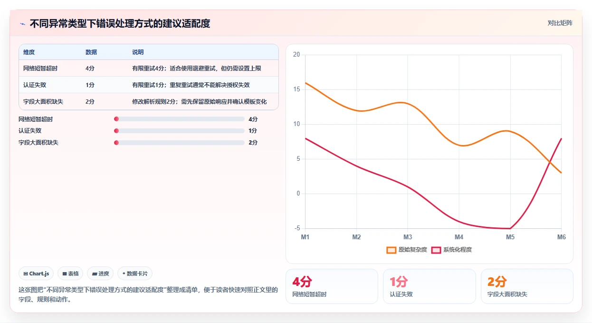Click the M3 x-axis label
This screenshot has height=323, width=592.
point(408,237)
